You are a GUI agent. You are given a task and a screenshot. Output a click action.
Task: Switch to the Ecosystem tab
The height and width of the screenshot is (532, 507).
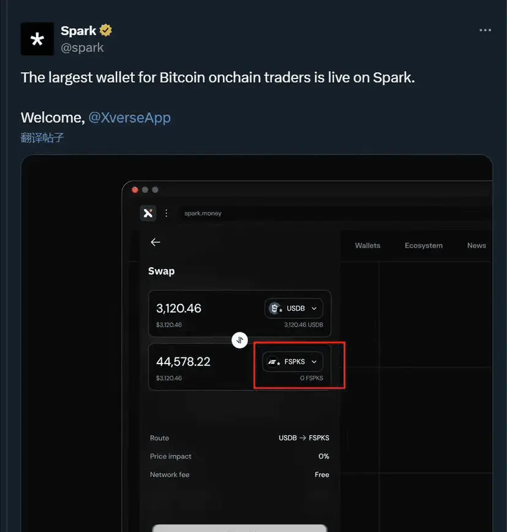[x=423, y=246]
